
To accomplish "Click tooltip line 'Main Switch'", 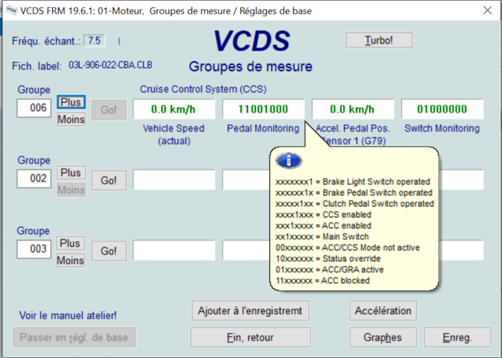I will coord(322,236).
